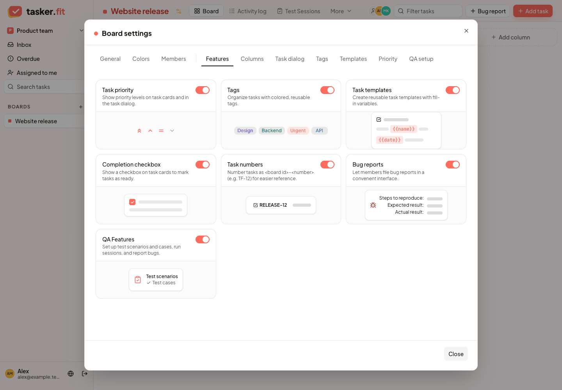This screenshot has width=562, height=390.
Task: Click the MK member avatar in header
Action: 386,11
